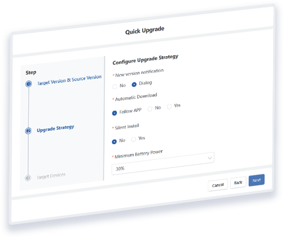The image size is (284, 238).
Task: Select Yes for Automatic Download
Action: 169,107
